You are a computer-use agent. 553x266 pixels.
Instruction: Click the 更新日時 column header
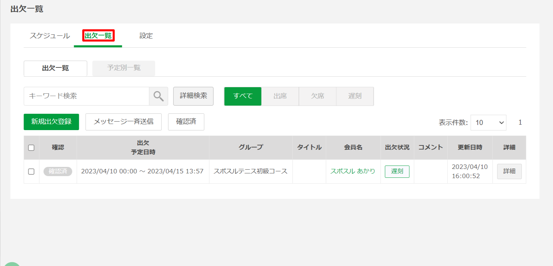tap(470, 147)
